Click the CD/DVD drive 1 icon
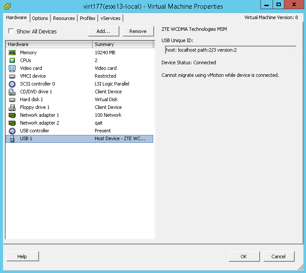This screenshot has height=273, width=306. [x=12, y=92]
